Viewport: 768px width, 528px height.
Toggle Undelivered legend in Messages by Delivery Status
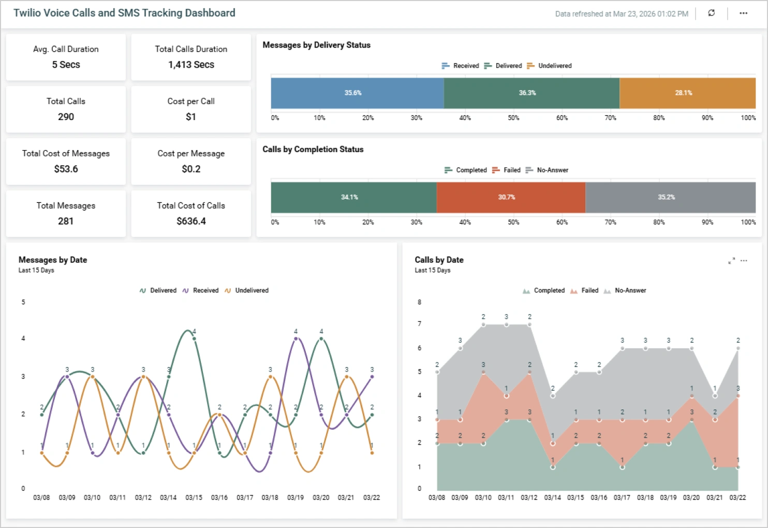549,66
